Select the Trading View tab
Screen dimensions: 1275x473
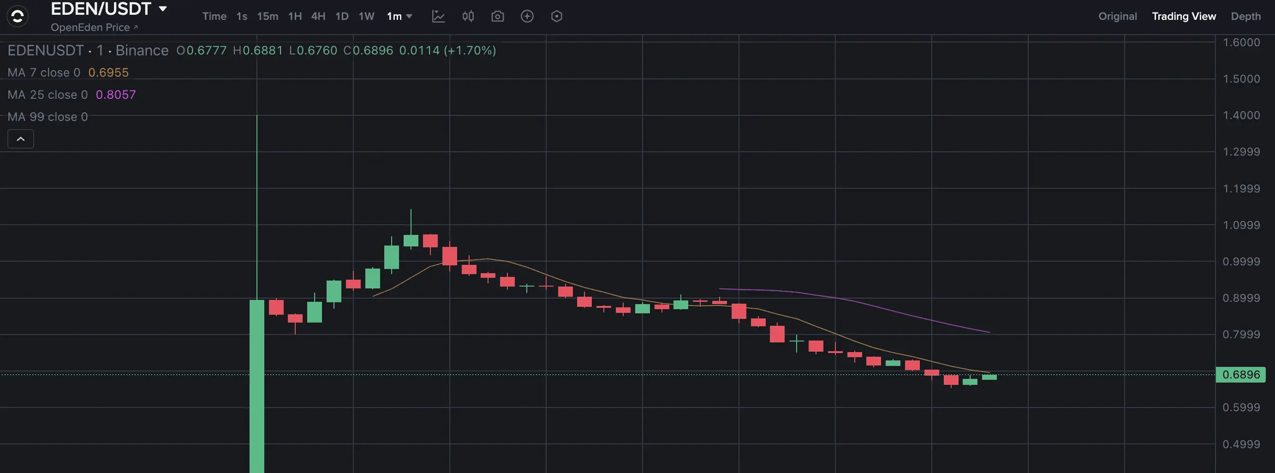[x=1183, y=16]
